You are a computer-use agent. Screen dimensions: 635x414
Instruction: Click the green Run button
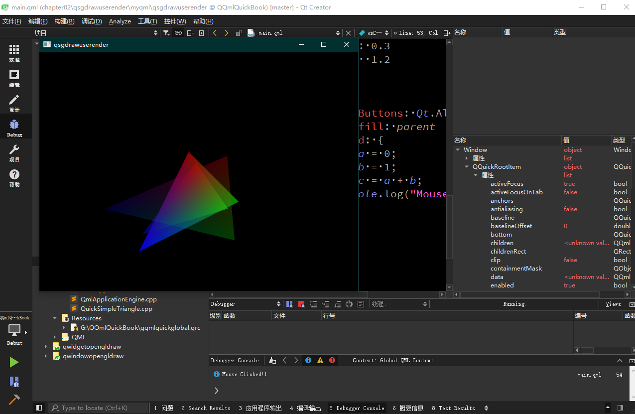(x=14, y=362)
